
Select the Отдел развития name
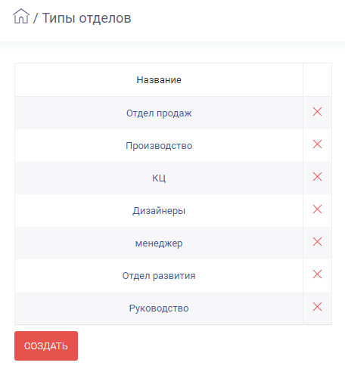click(159, 276)
